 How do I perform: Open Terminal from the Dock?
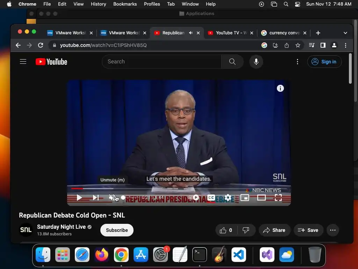click(200, 255)
